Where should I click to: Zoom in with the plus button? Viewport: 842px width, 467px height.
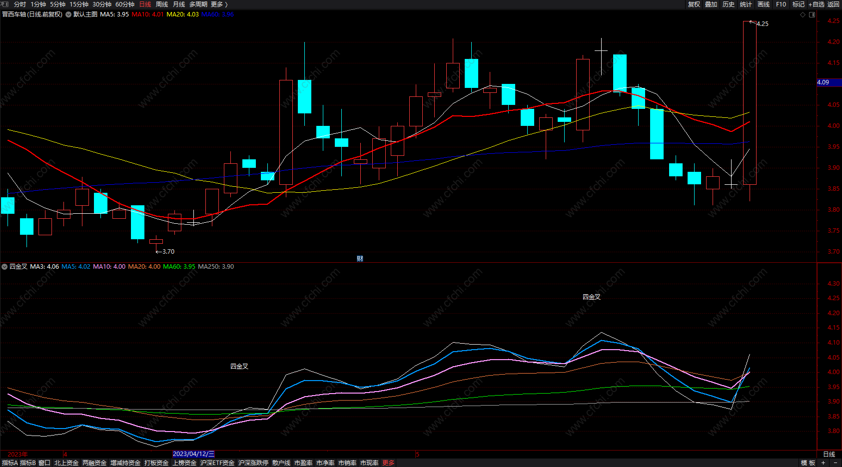[x=823, y=463]
